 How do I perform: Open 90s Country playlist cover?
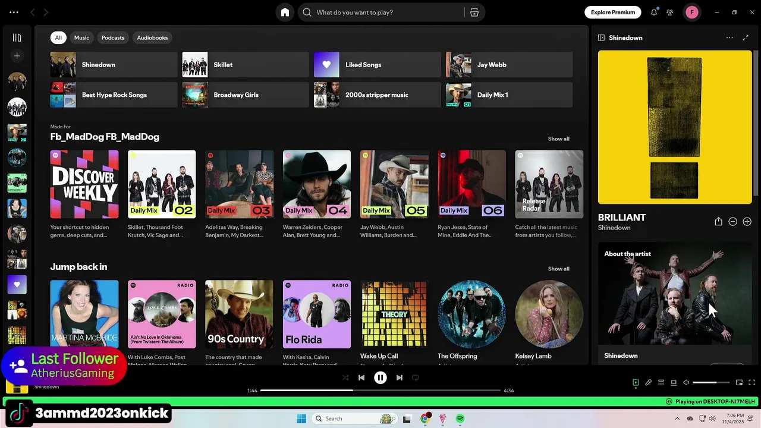239,314
